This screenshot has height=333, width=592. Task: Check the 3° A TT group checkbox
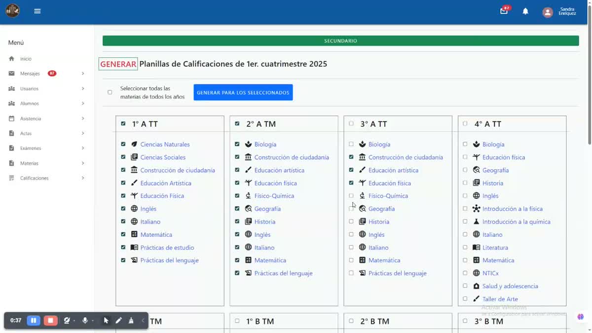[351, 124]
